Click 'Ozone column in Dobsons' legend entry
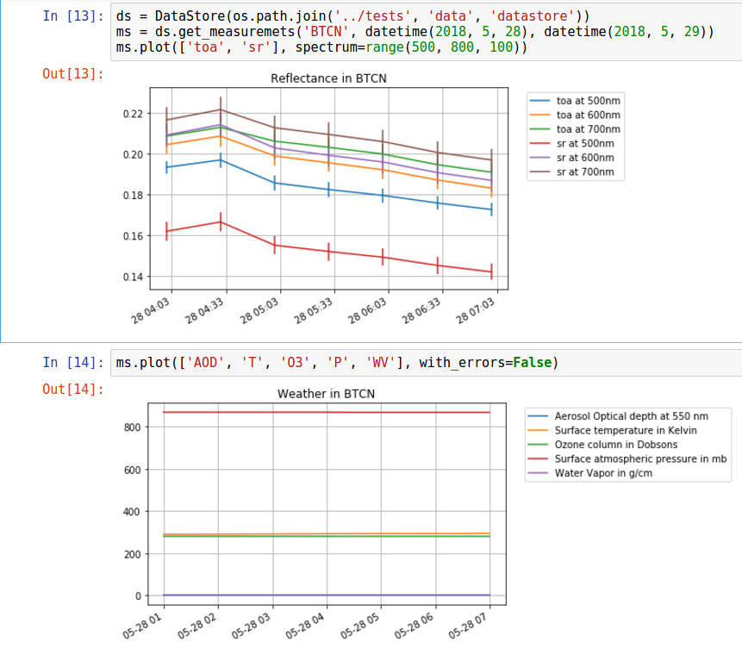742x655 pixels. [x=615, y=444]
